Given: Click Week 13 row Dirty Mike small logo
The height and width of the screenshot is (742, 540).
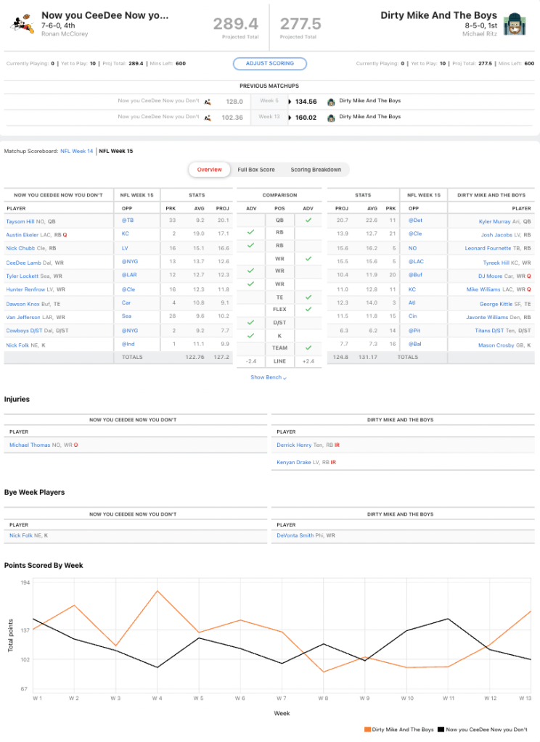Looking at the screenshot, I should (331, 117).
